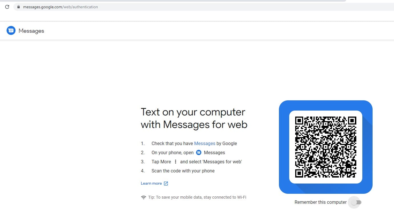This screenshot has width=394, height=222.
Task: Click the Wi-Fi icon next to the tip
Action: pyautogui.click(x=144, y=197)
